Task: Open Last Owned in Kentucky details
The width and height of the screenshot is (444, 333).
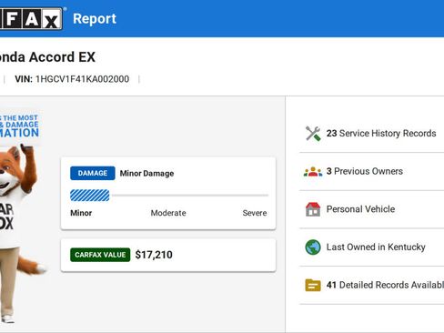Action: click(x=376, y=247)
